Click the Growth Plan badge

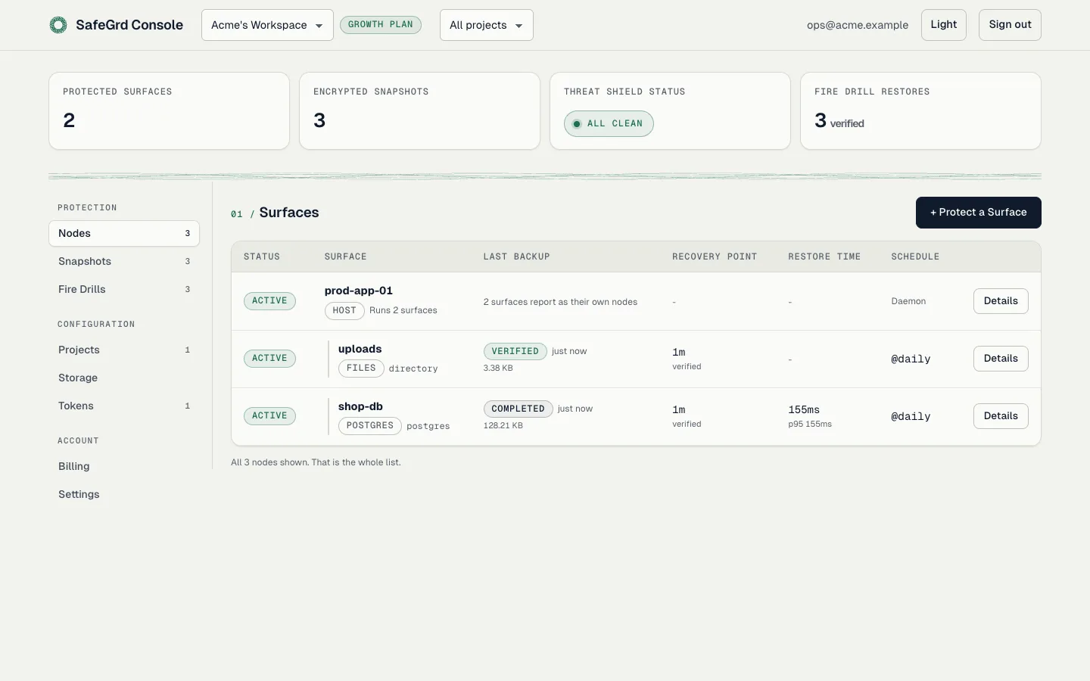pos(380,25)
